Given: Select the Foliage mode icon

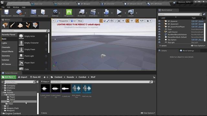Looking at the screenshot, I should point(28,25).
